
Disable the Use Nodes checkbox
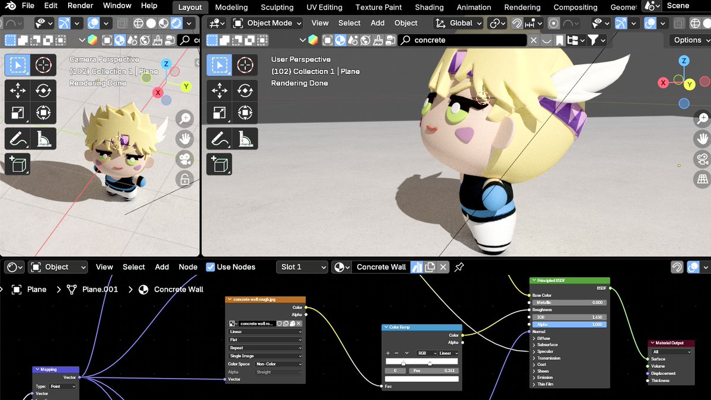click(x=210, y=267)
